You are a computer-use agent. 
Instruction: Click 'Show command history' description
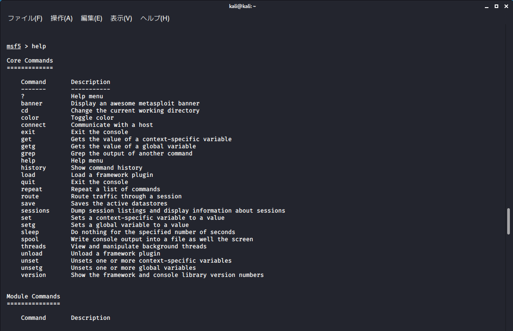point(107,168)
